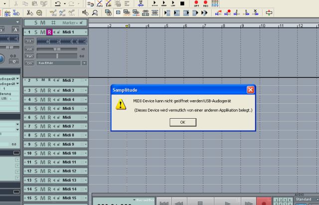Disarm the pink R record button on Midi 1
Image resolution: width=319 pixels, height=205 pixels.
pyautogui.click(x=49, y=32)
